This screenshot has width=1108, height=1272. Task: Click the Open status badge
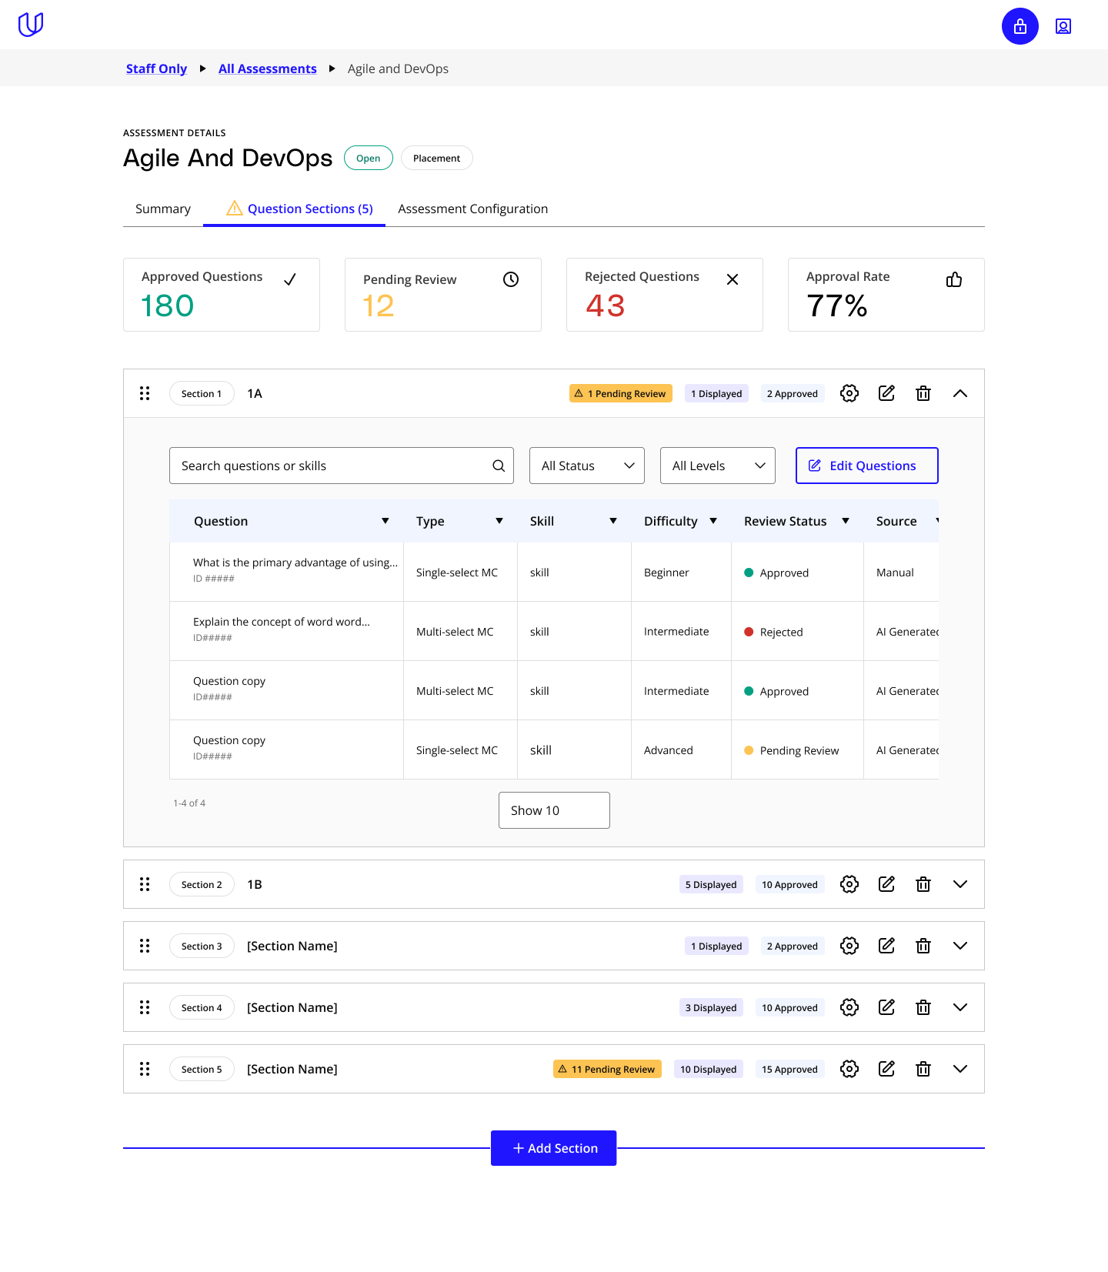369,158
